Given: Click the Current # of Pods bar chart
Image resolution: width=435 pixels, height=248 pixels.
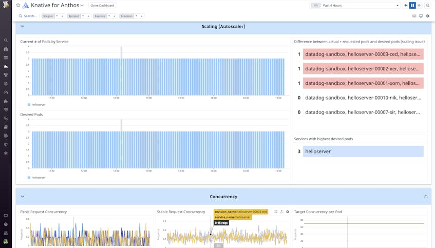Looking at the screenshot, I should tap(158, 77).
